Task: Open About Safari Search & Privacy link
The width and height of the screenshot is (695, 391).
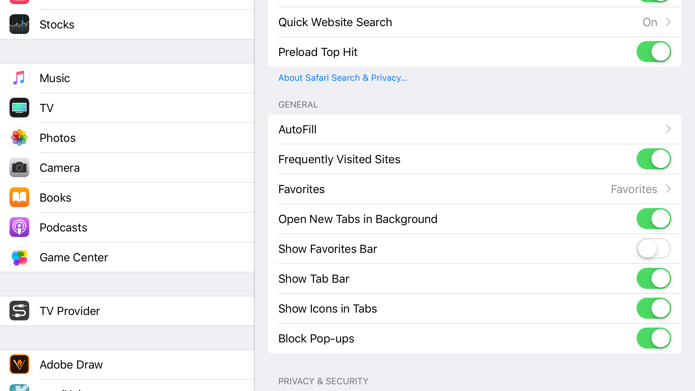Action: pos(343,78)
